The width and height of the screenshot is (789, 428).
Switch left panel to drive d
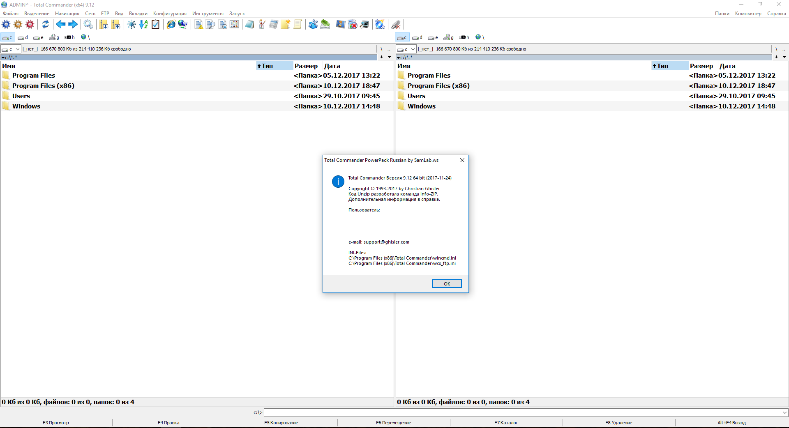click(23, 37)
